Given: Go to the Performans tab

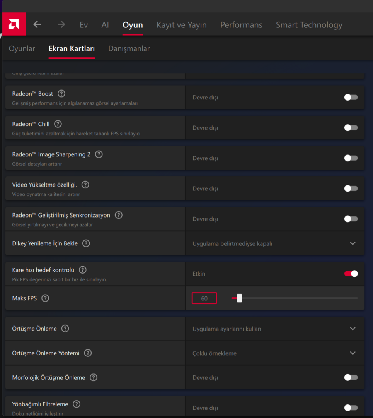Looking at the screenshot, I should pyautogui.click(x=241, y=25).
